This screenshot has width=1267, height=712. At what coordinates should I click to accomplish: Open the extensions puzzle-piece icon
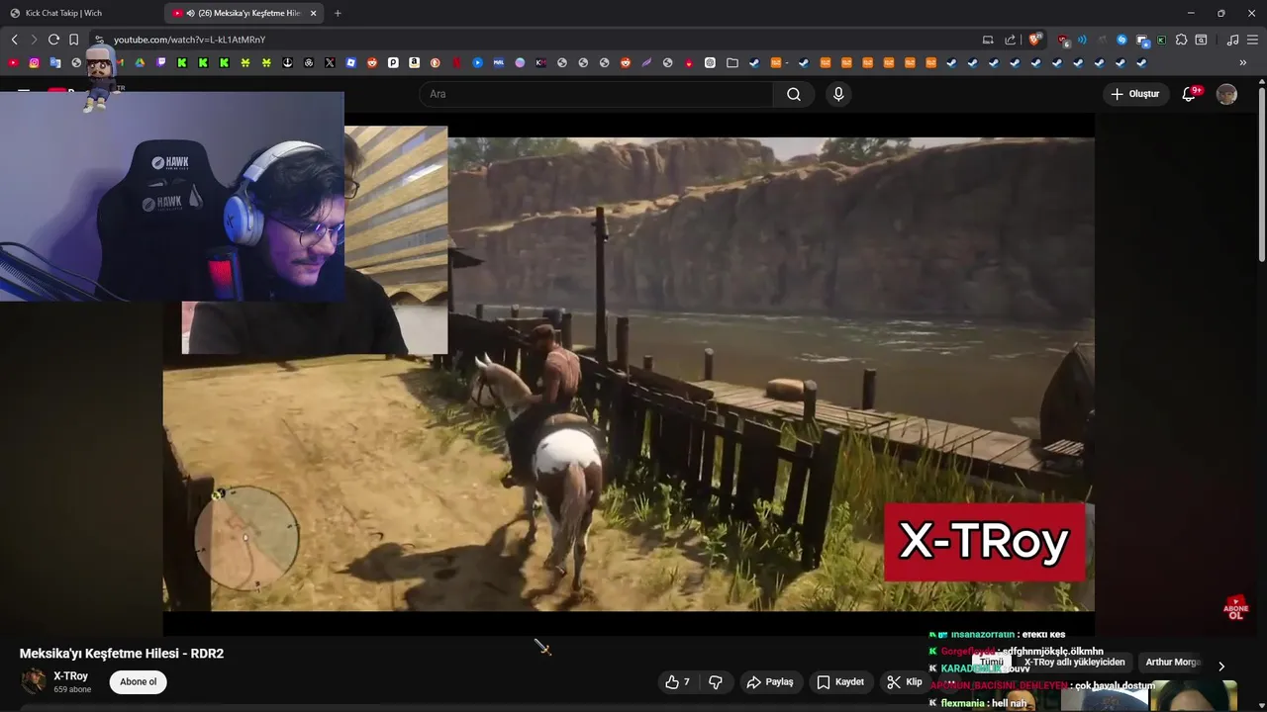coord(1181,40)
